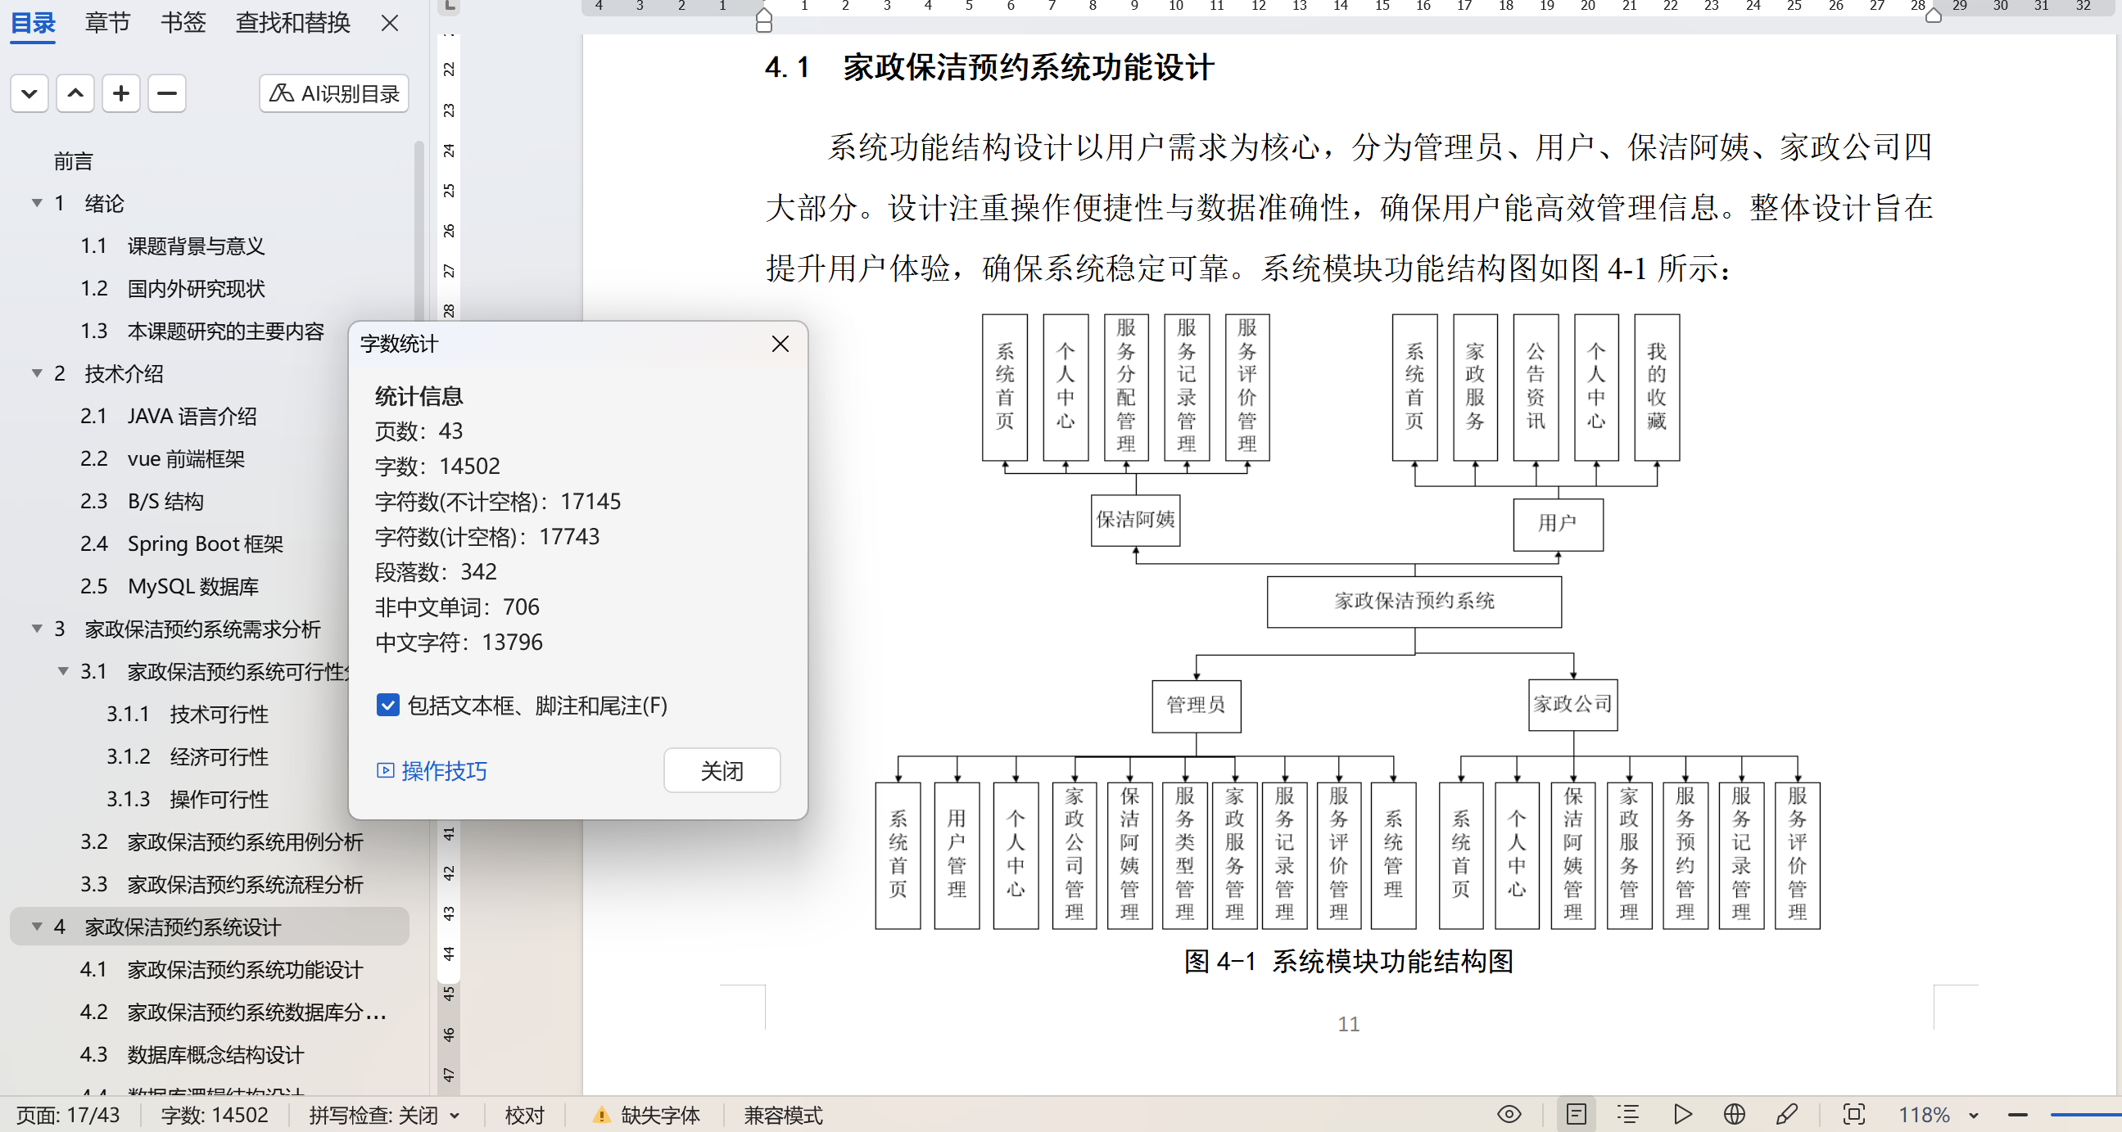Open the 操作技巧 link

tap(443, 770)
